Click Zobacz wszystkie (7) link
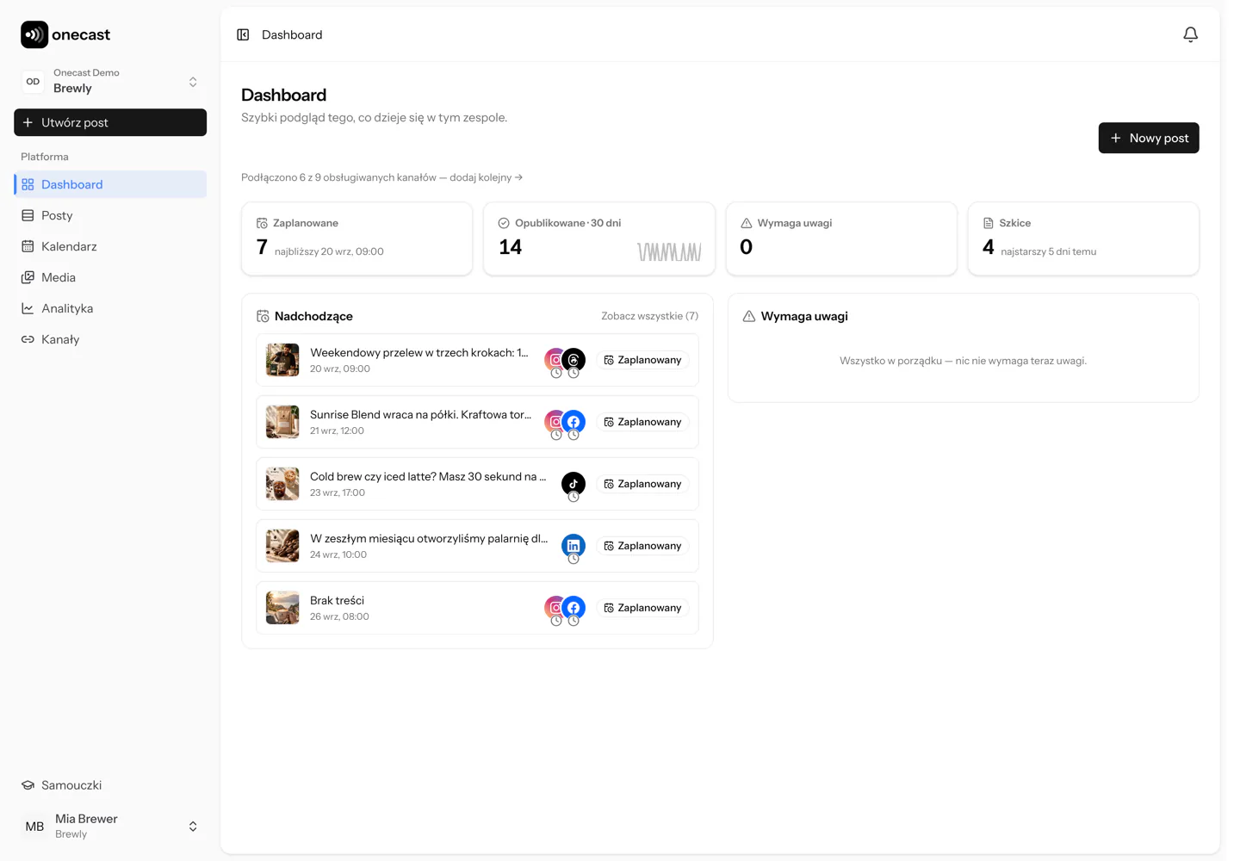The image size is (1240, 861). [650, 316]
